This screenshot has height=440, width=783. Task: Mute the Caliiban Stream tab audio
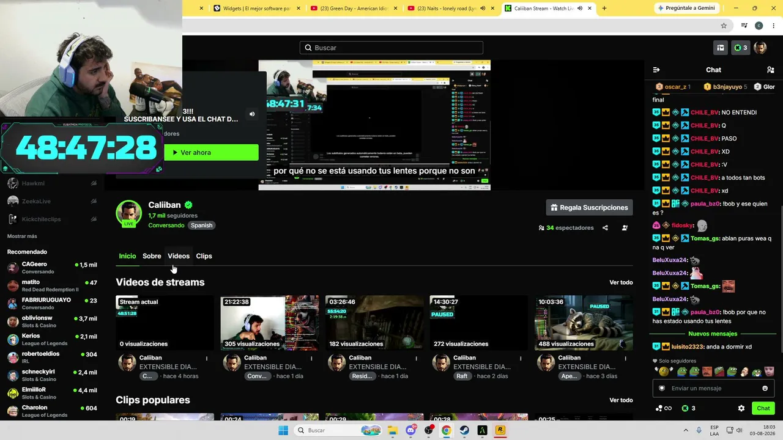point(579,9)
